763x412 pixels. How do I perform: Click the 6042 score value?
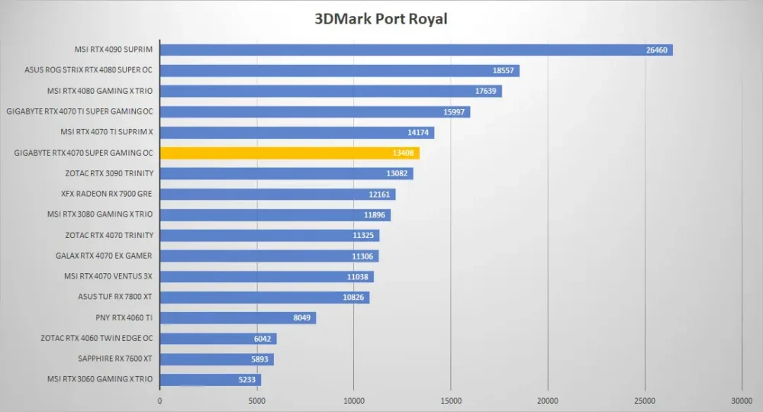point(262,339)
